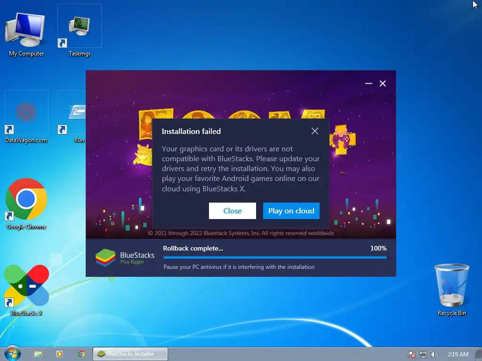Click the pause antivirus hint text
This screenshot has height=361, width=482.
(239, 267)
